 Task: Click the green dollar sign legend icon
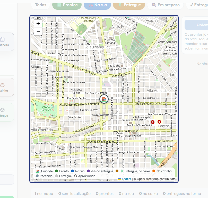(122, 171)
